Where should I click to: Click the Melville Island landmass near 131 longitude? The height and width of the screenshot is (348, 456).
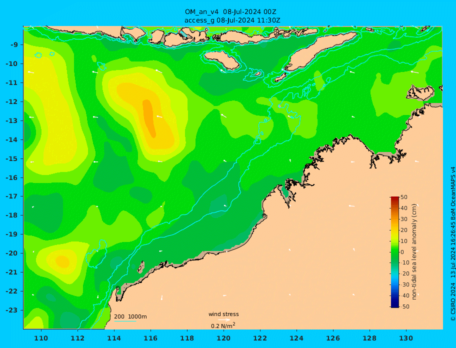(x=421, y=92)
